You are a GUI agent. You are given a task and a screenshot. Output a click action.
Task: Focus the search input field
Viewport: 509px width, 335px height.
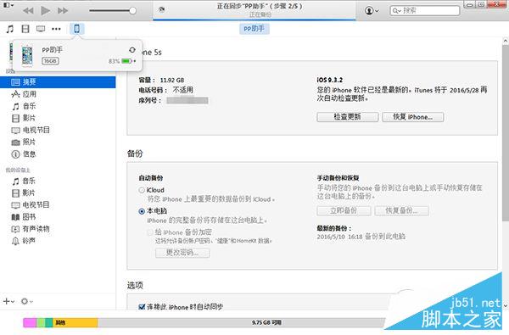coord(425,11)
